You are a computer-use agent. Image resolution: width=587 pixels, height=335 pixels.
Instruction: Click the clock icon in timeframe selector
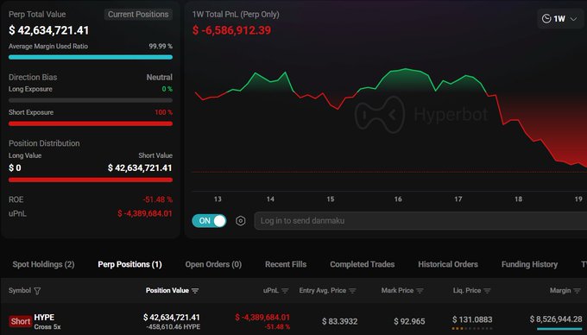tap(546, 19)
